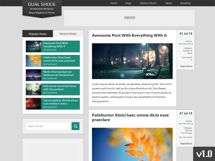Click in the Search the site field
The image size is (215, 161).
coord(49,126)
